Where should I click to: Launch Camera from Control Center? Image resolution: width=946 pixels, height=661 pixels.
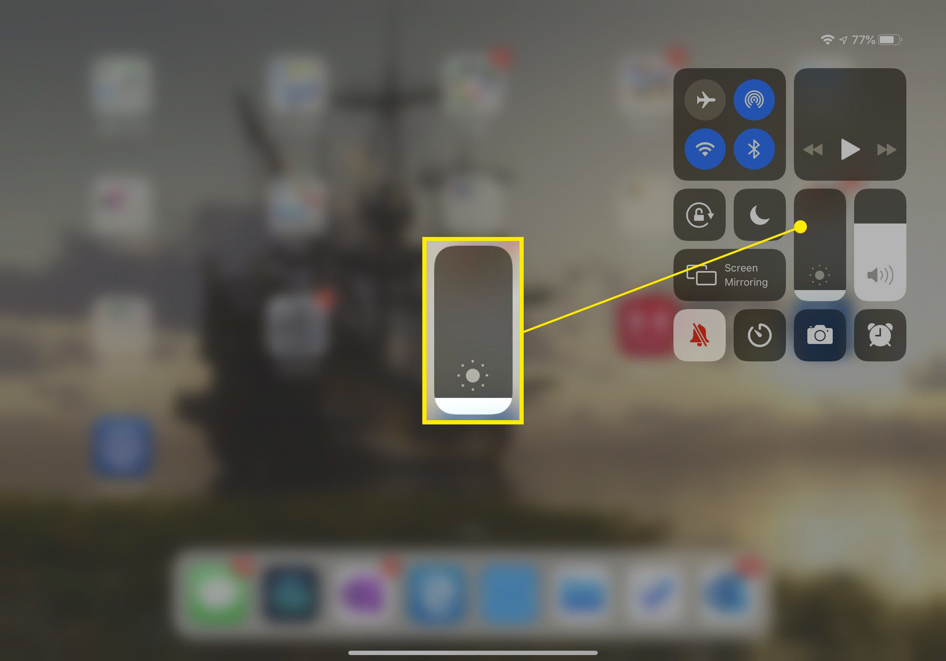(820, 334)
